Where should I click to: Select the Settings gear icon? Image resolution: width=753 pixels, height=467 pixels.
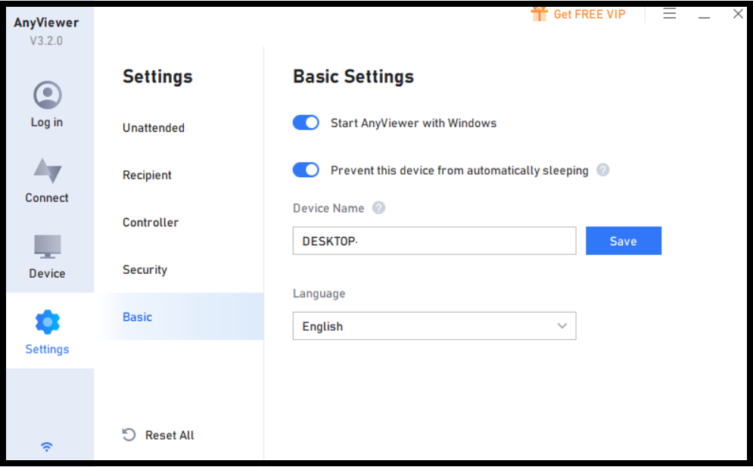click(x=47, y=322)
